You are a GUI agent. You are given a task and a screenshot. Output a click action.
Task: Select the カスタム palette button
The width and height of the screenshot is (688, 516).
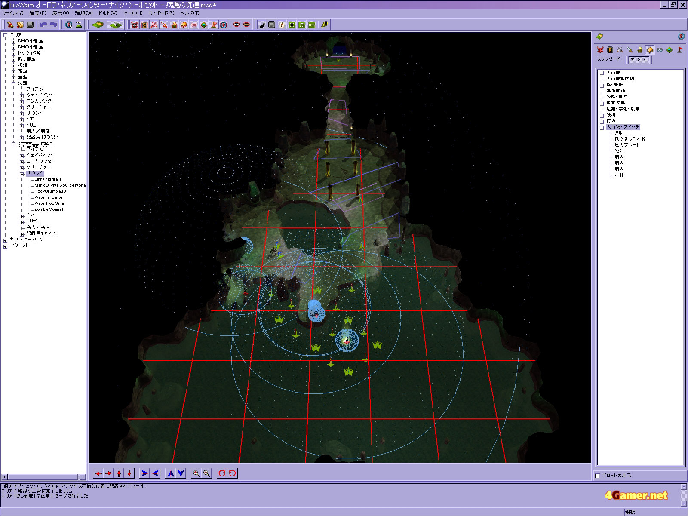(639, 60)
